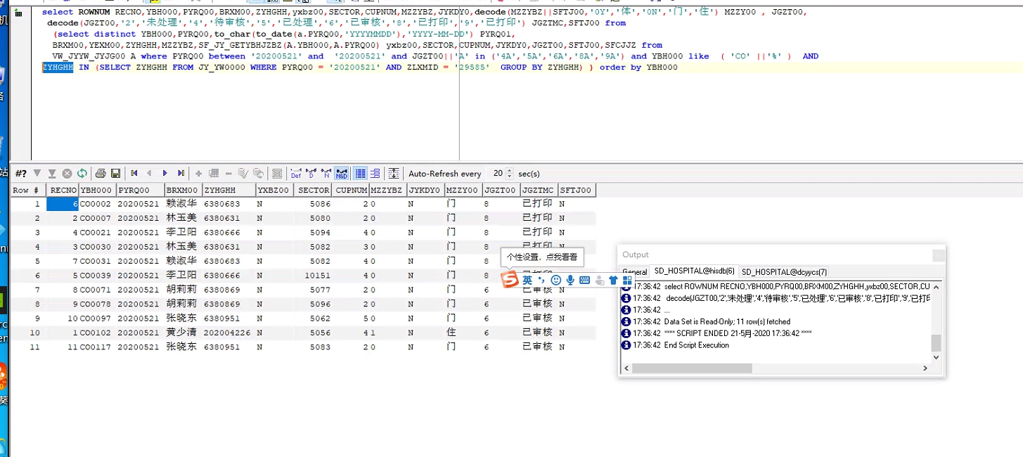Switch to SD_HOSPITAL@dcyycs(7) tab
Image resolution: width=1023 pixels, height=457 pixels.
point(784,271)
